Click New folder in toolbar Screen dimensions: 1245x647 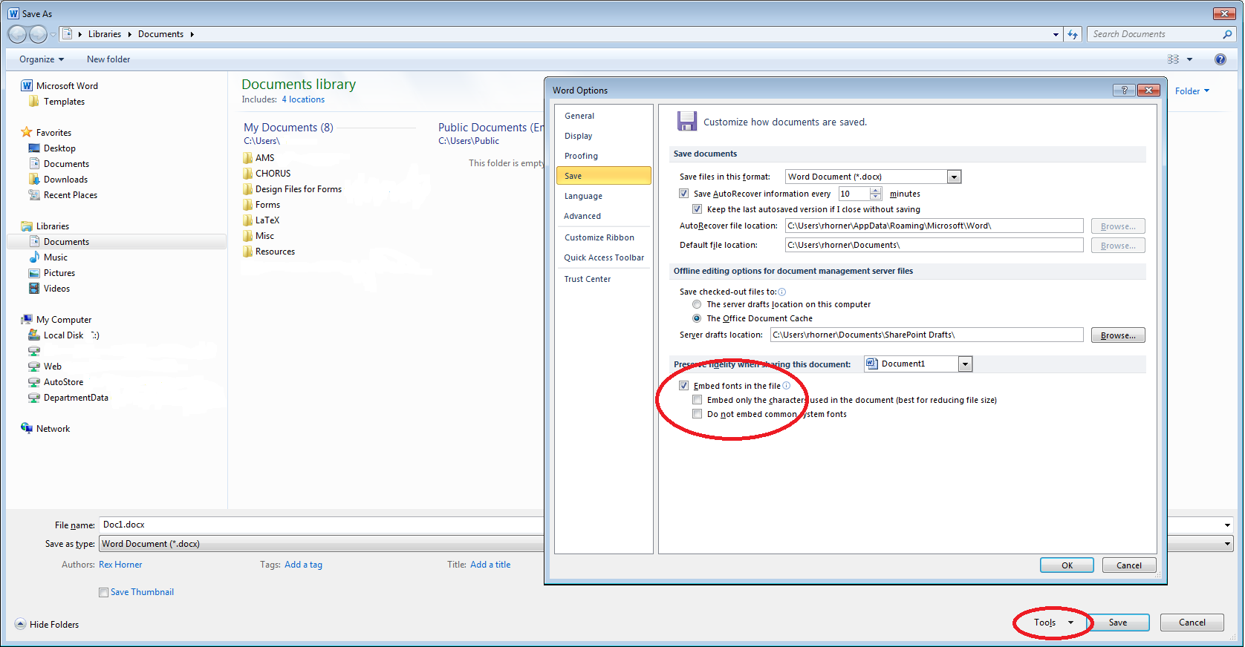click(108, 59)
